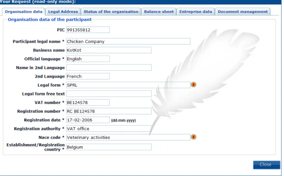The width and height of the screenshot is (284, 176).
Task: Click the empty Legal form free text field
Action: click(x=109, y=94)
